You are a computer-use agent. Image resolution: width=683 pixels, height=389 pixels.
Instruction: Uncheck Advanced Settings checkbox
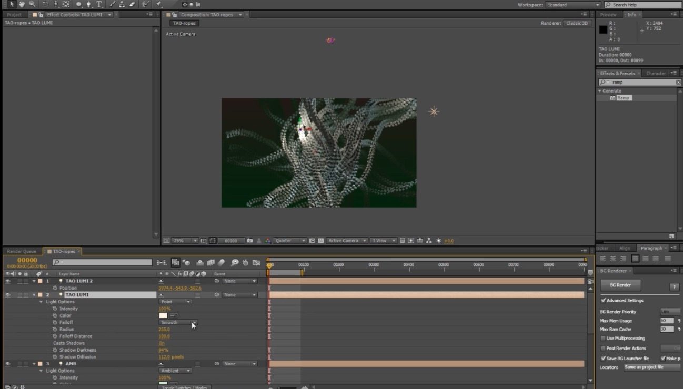pyautogui.click(x=604, y=301)
